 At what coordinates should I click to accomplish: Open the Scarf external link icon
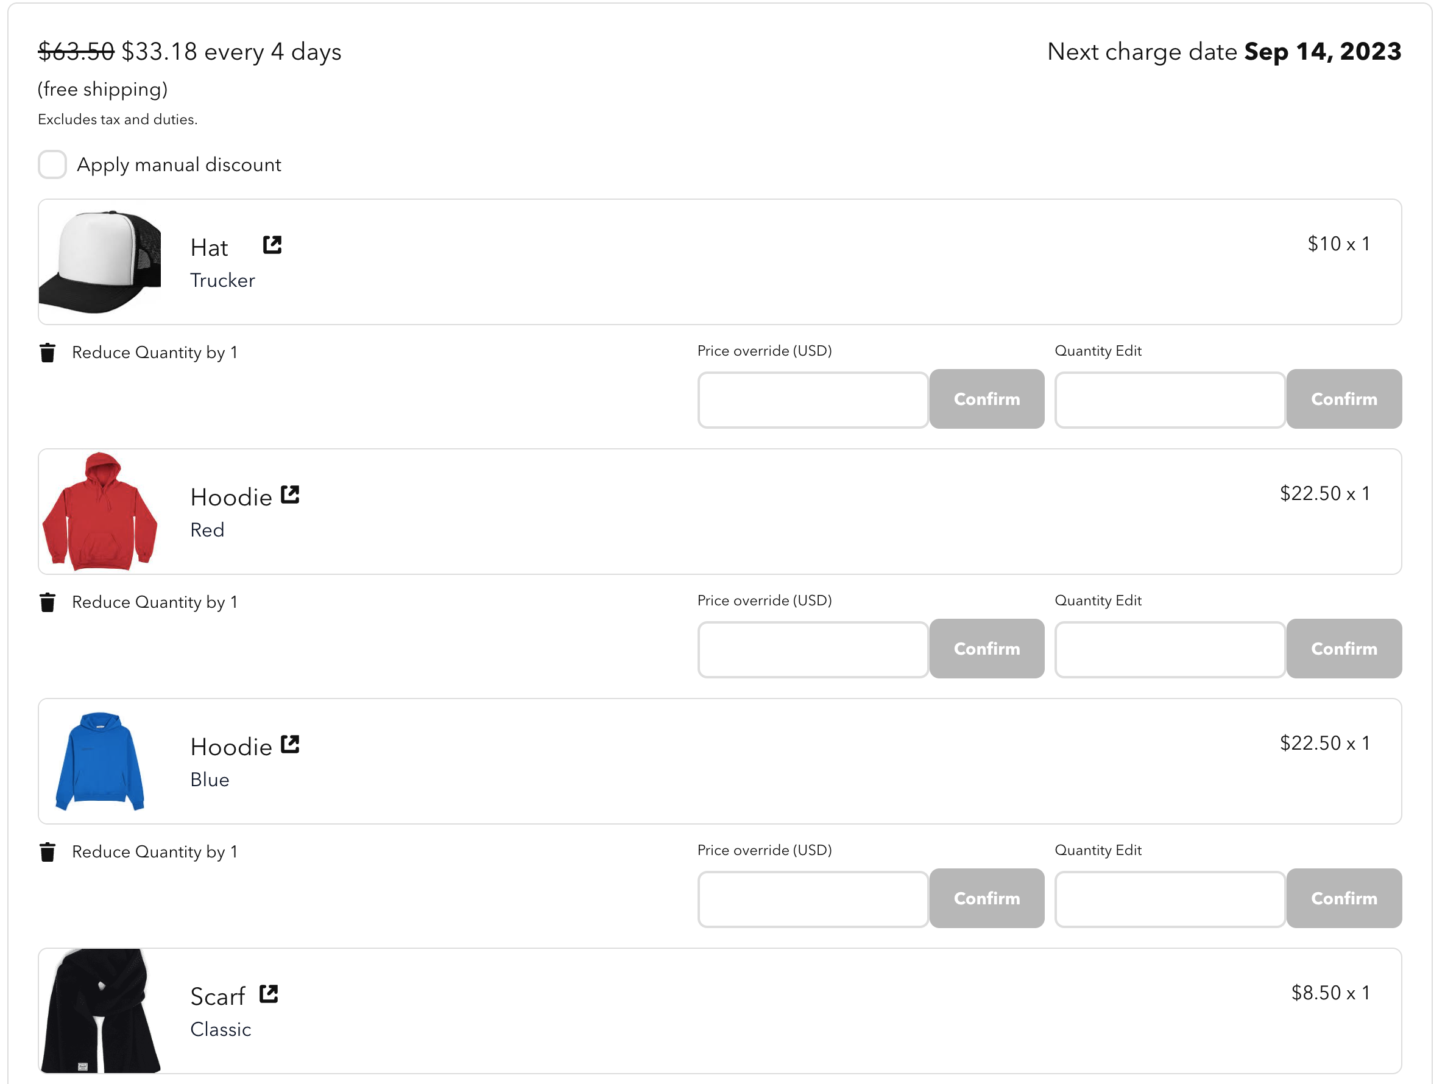pos(269,994)
